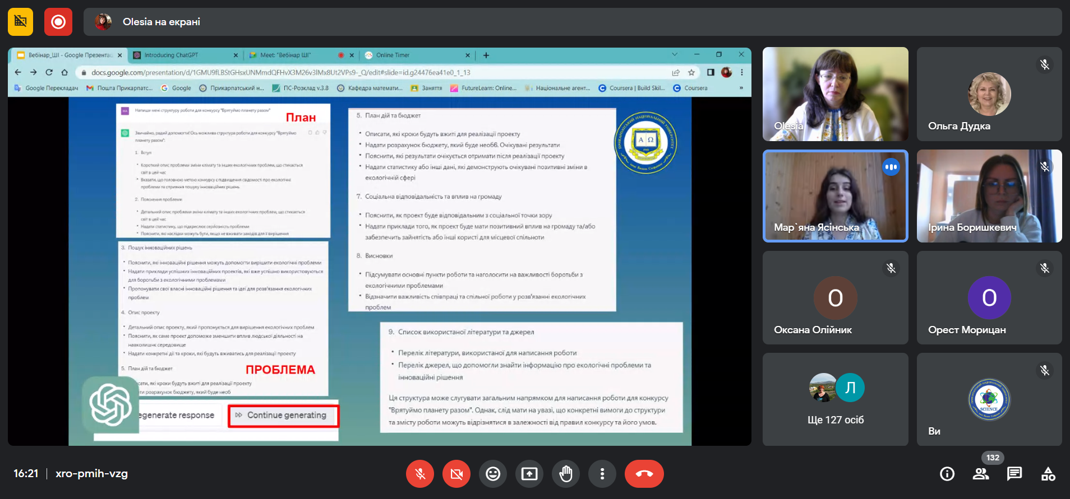Screen dimensions: 1070x499
Task: Raise your hand in the meeting
Action: click(x=565, y=474)
